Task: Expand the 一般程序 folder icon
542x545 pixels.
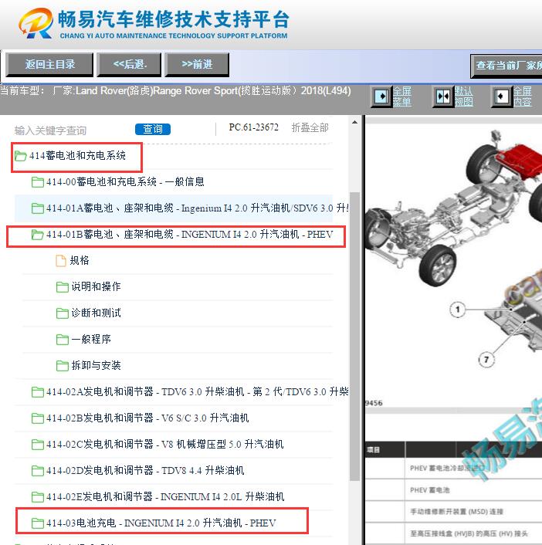Action: 63,339
